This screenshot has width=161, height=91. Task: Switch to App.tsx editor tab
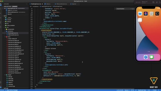(74, 4)
